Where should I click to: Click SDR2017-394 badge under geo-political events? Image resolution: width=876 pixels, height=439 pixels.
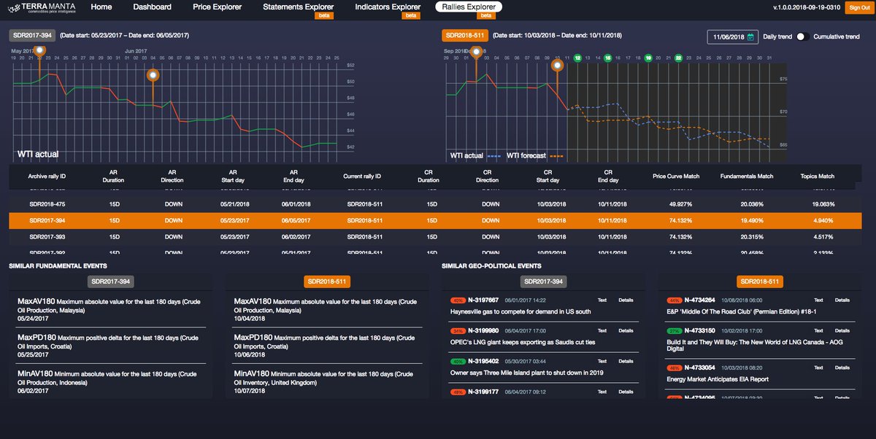(x=544, y=281)
